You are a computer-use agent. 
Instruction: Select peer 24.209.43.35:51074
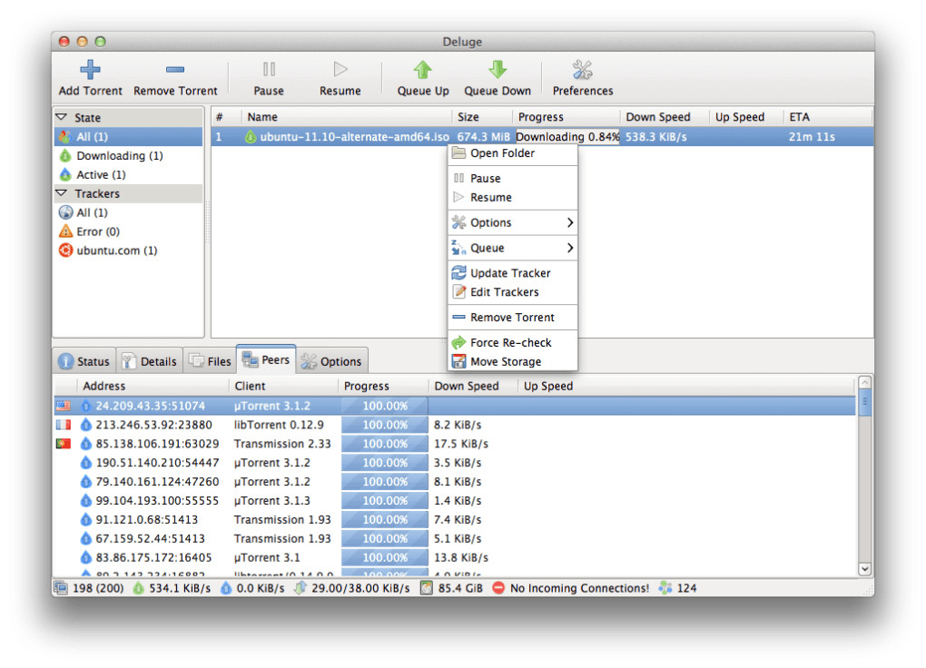(455, 406)
